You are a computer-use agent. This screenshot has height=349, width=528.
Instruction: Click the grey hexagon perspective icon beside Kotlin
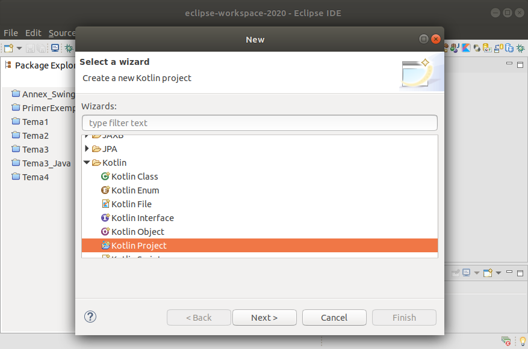click(477, 48)
